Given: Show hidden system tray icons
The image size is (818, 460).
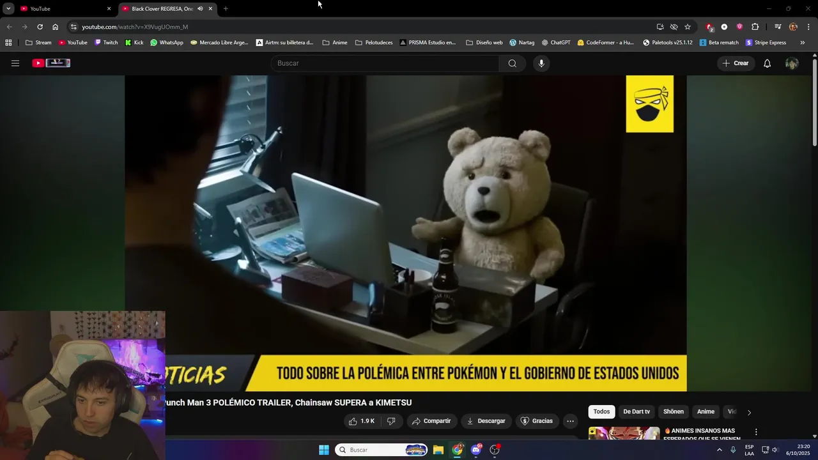Looking at the screenshot, I should [x=719, y=450].
